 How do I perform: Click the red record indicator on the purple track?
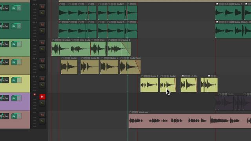(x=35, y=94)
